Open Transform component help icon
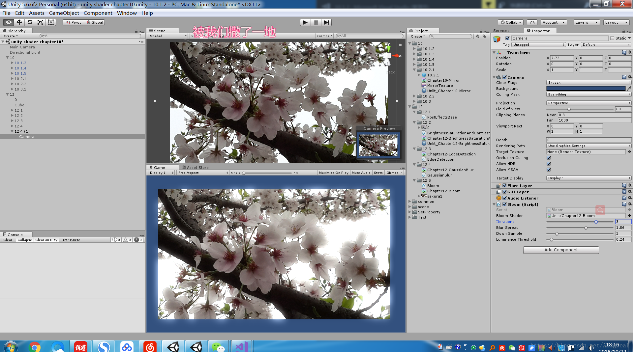This screenshot has width=633, height=352. [624, 52]
